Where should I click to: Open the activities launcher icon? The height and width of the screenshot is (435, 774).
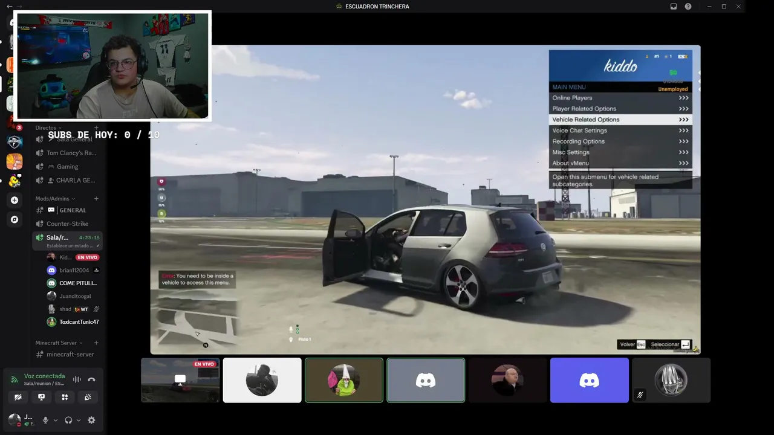pyautogui.click(x=65, y=397)
